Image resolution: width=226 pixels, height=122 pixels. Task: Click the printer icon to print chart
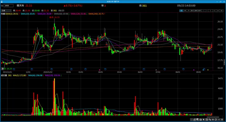click(200, 120)
